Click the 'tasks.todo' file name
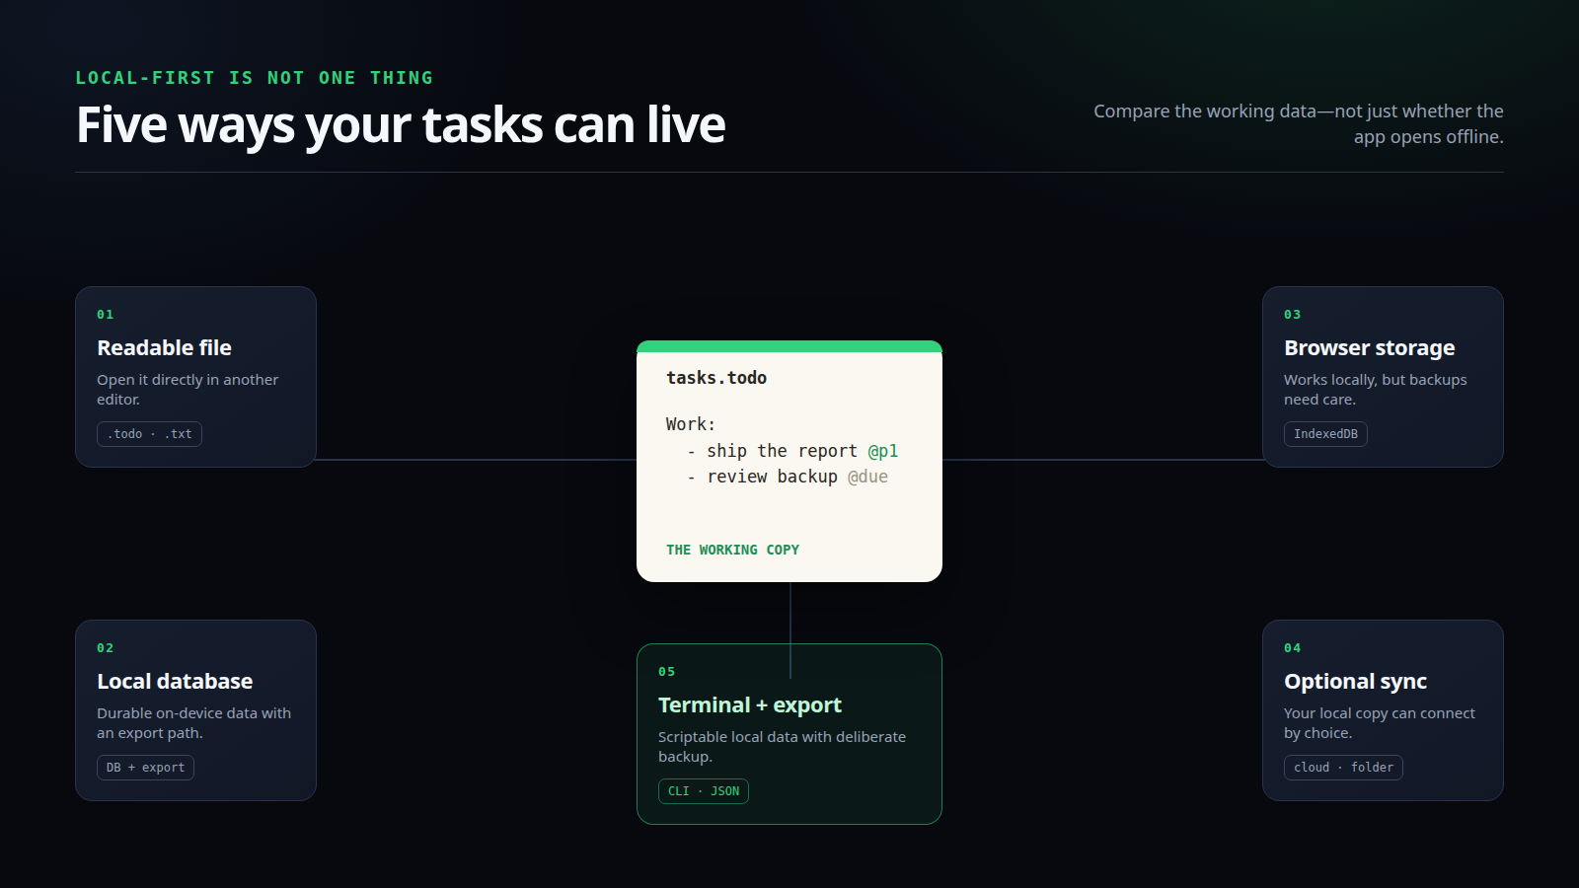The width and height of the screenshot is (1579, 888). (716, 378)
